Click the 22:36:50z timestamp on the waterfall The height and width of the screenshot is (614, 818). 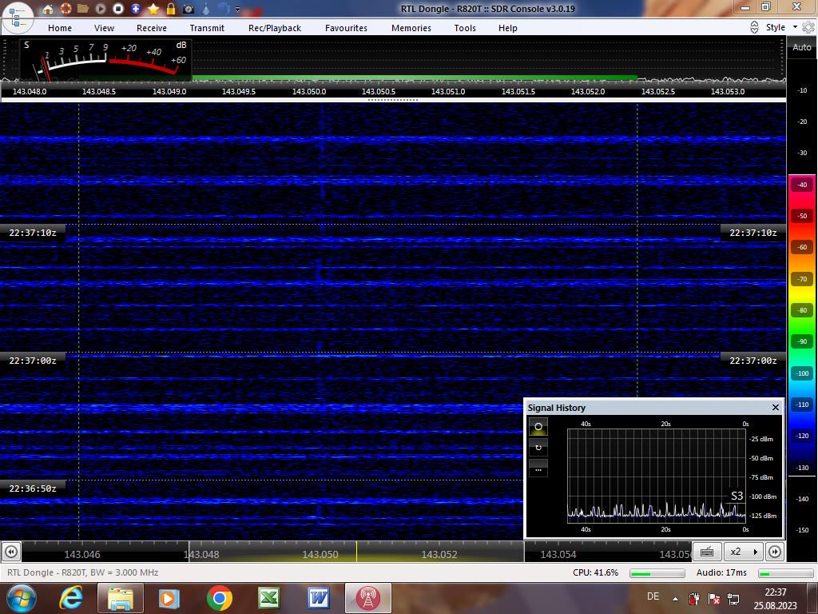pos(32,488)
